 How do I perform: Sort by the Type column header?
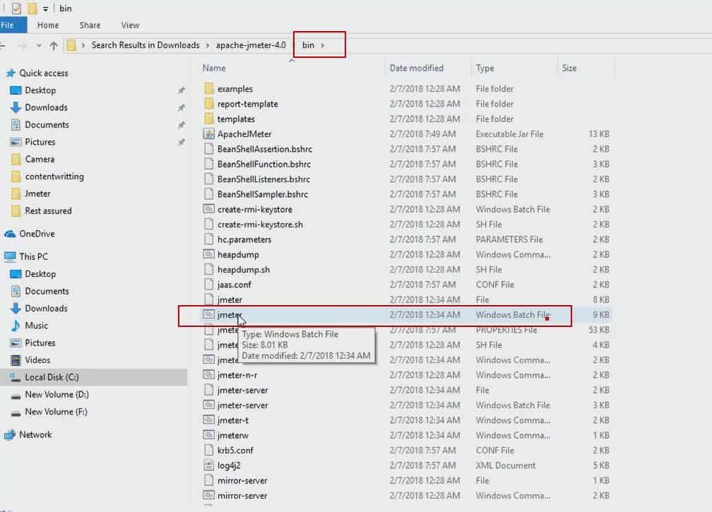coord(485,68)
